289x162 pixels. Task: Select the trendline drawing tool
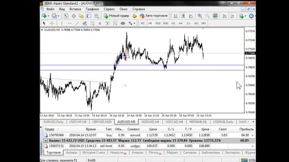[77, 23]
